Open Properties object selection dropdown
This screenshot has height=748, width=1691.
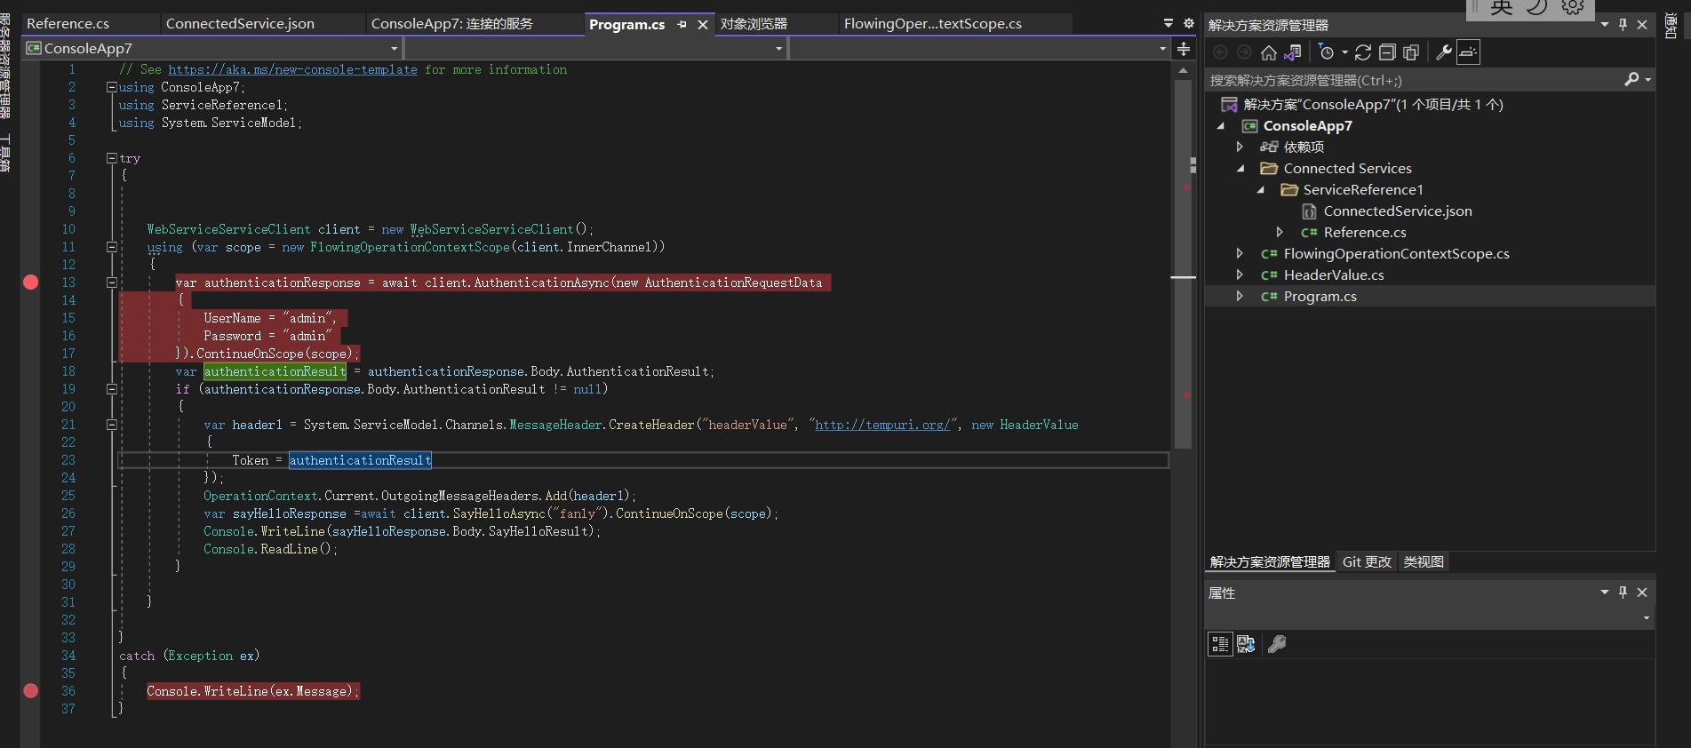pos(1646,617)
